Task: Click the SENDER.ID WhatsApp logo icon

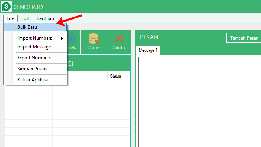Action: click(x=6, y=7)
